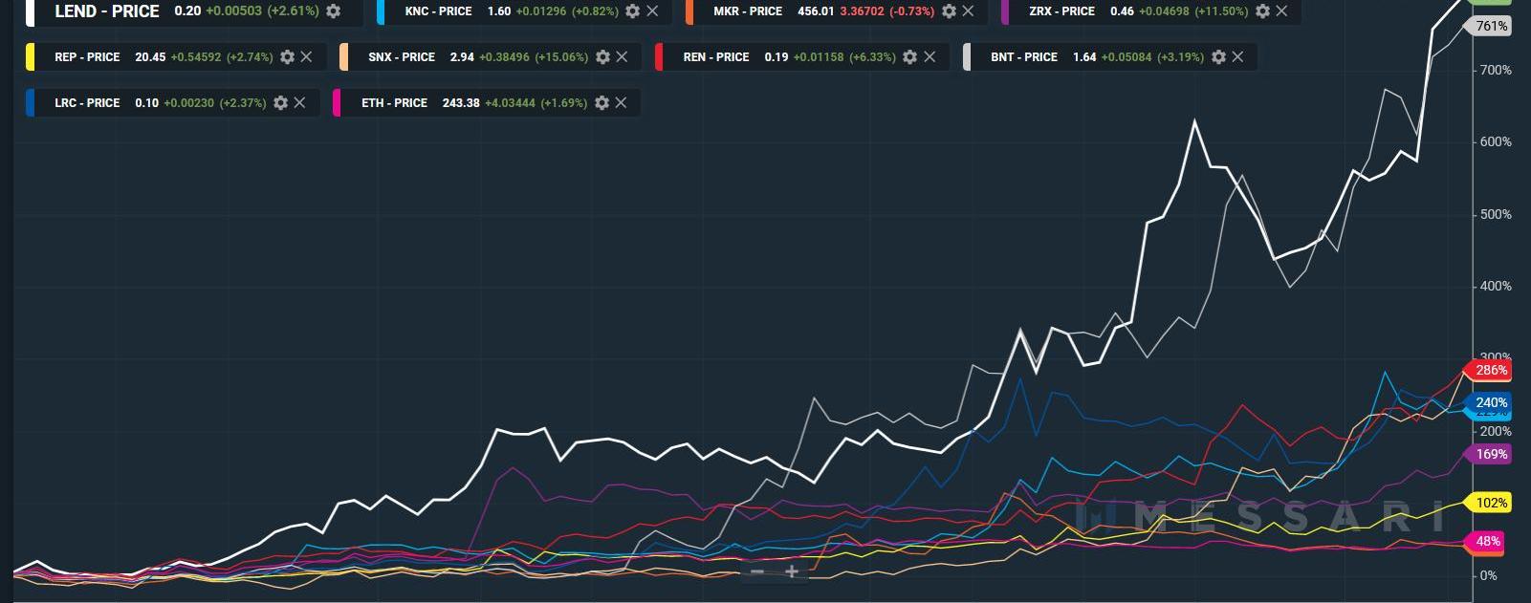Open LRC price series gear settings
Viewport: 1531px width, 603px height.
click(x=280, y=103)
